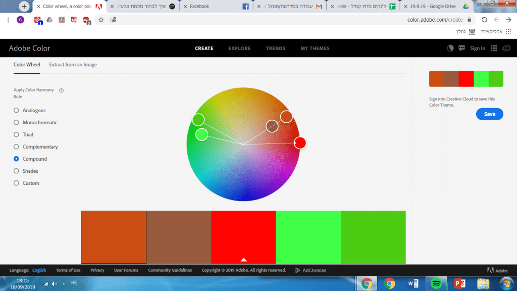Screen dimensions: 517x291
Task: Open Creative Cloud icon in header
Action: click(506, 48)
